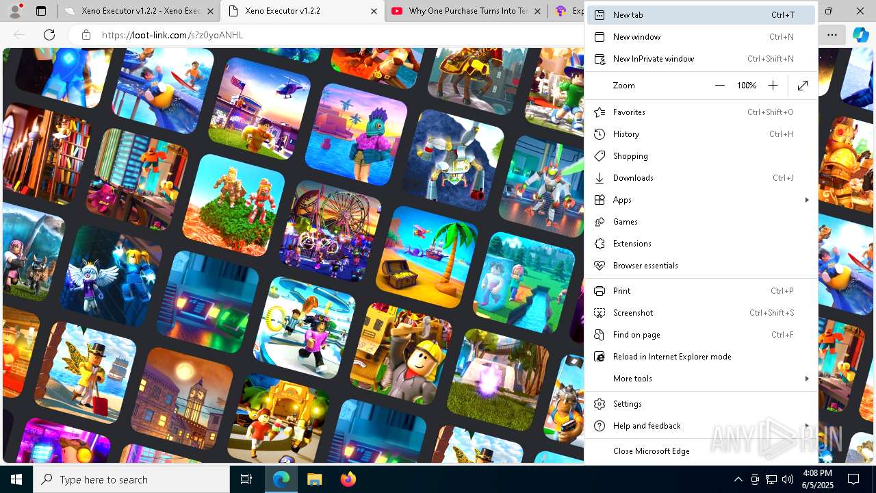Viewport: 876px width, 493px height.
Task: Click the blue fish character thumbnail
Action: click(x=356, y=135)
